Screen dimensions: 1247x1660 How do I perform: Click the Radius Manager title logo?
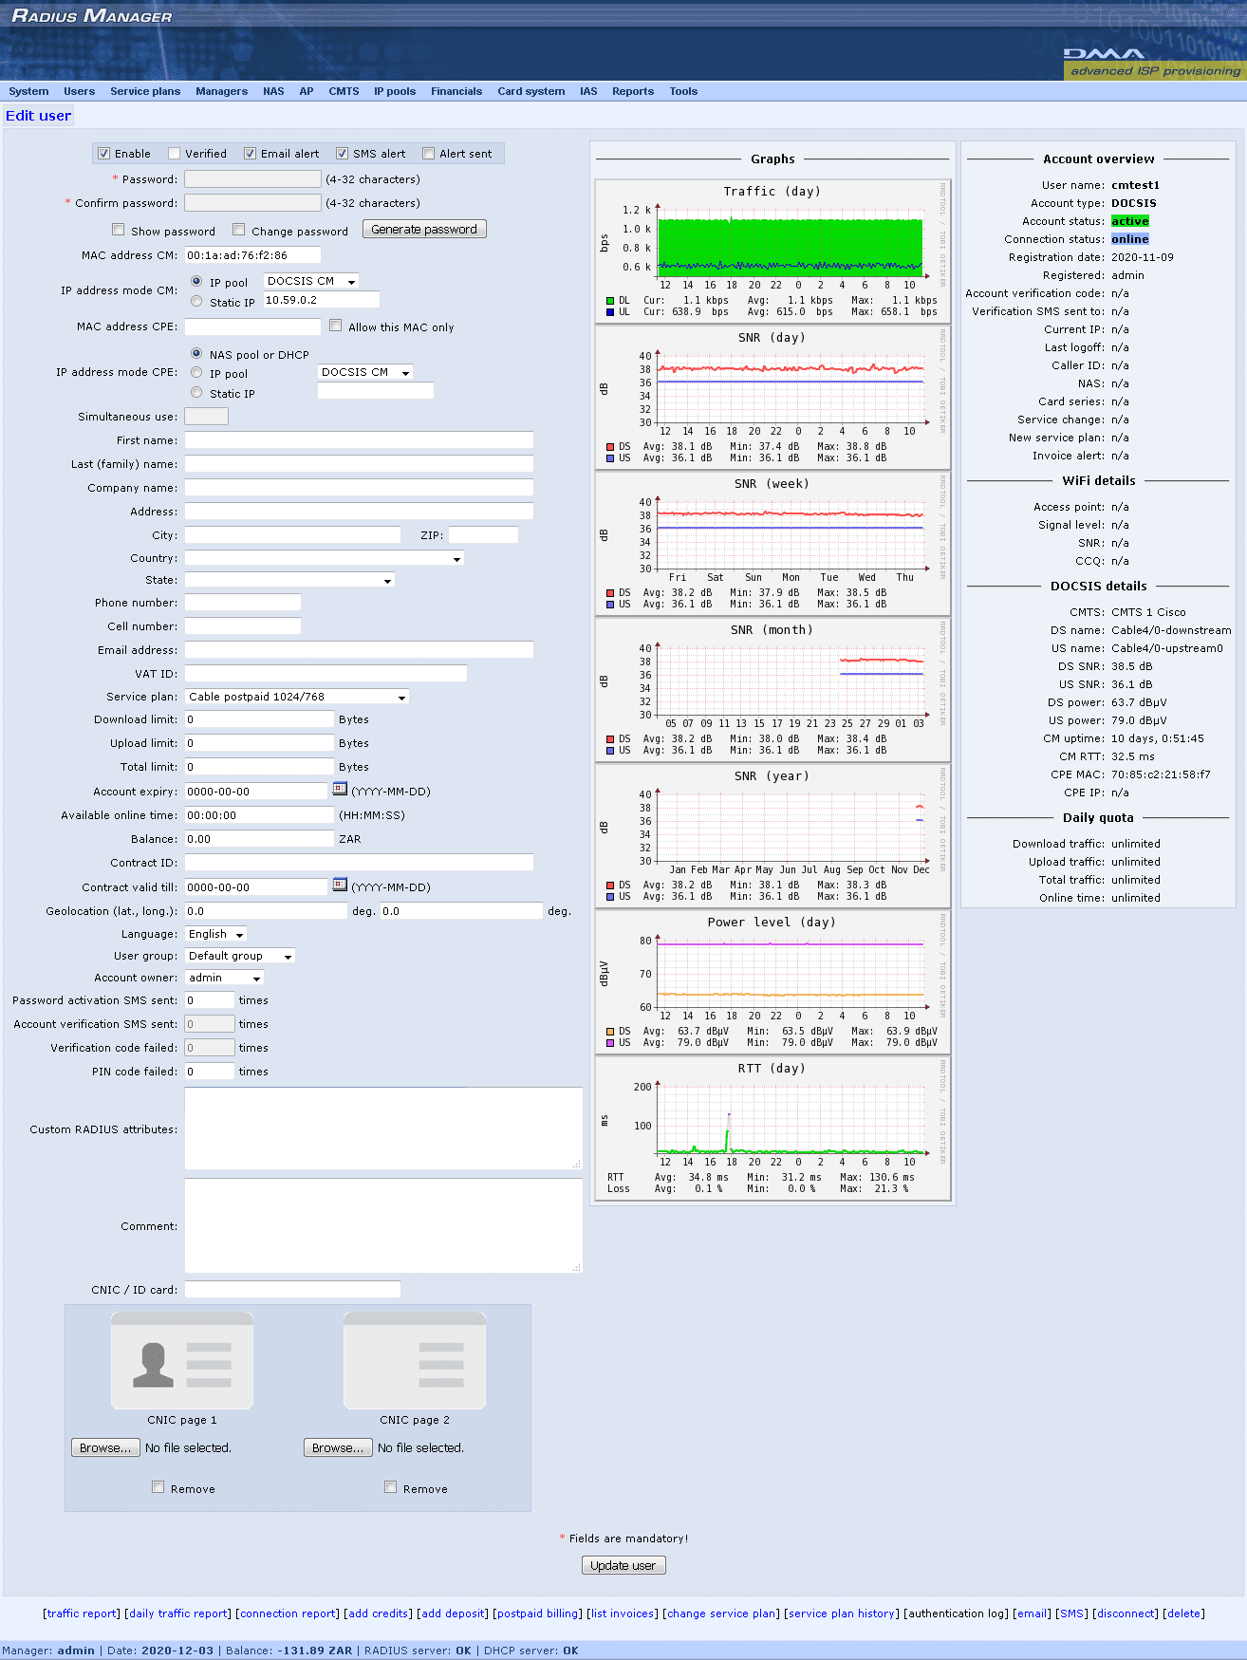[x=92, y=16]
